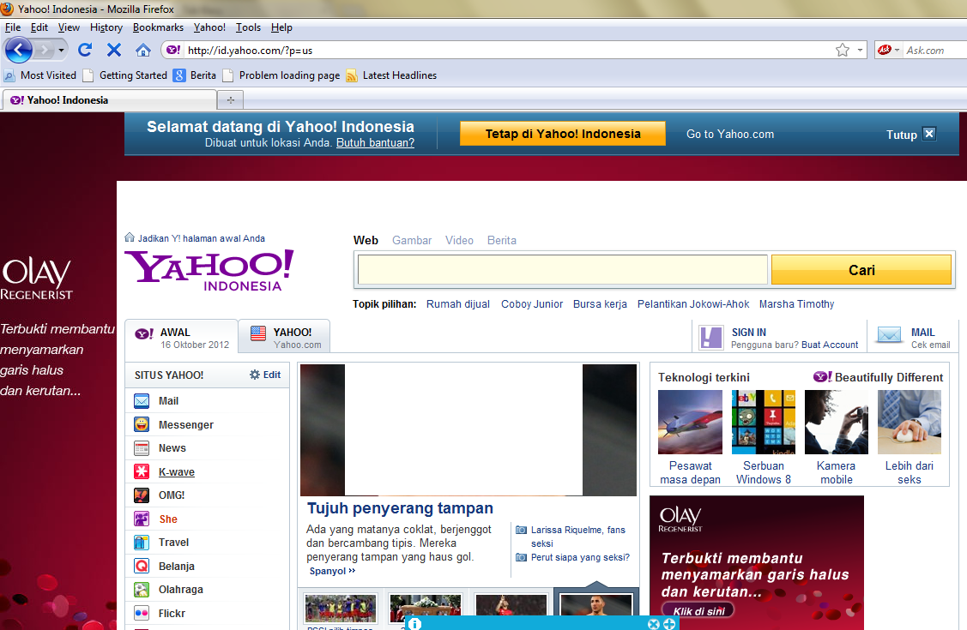
Task: Click the Yahoo site icon in the address bar
Action: pos(174,50)
